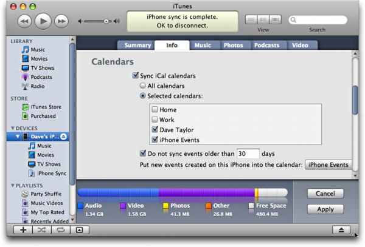Click the search magnifier icon
This screenshot has width=365, height=247.
point(294,20)
